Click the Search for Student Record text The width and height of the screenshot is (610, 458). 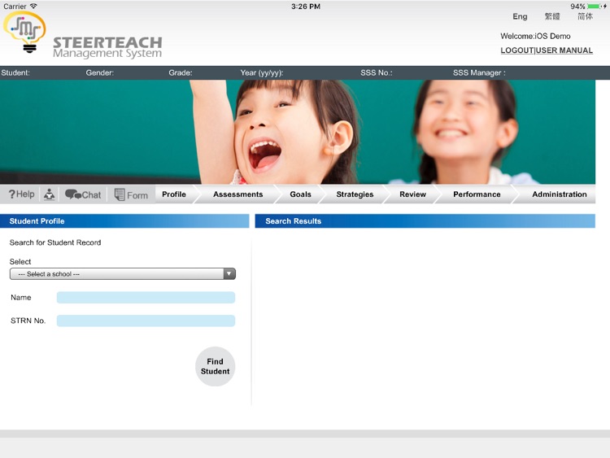point(55,242)
